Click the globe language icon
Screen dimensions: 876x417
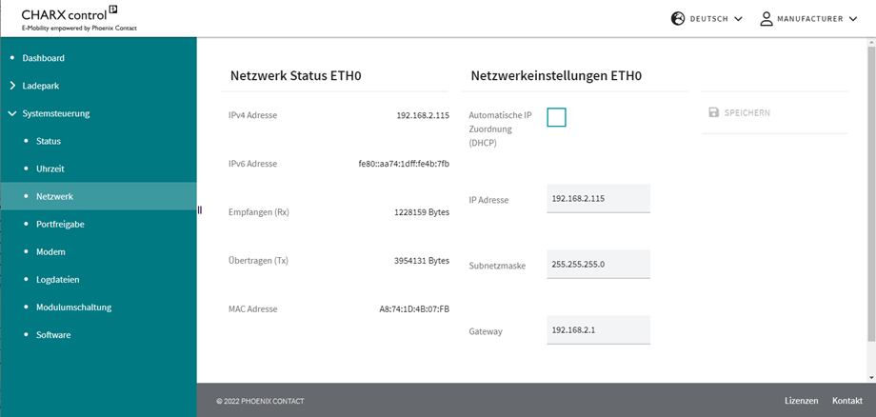pyautogui.click(x=678, y=18)
